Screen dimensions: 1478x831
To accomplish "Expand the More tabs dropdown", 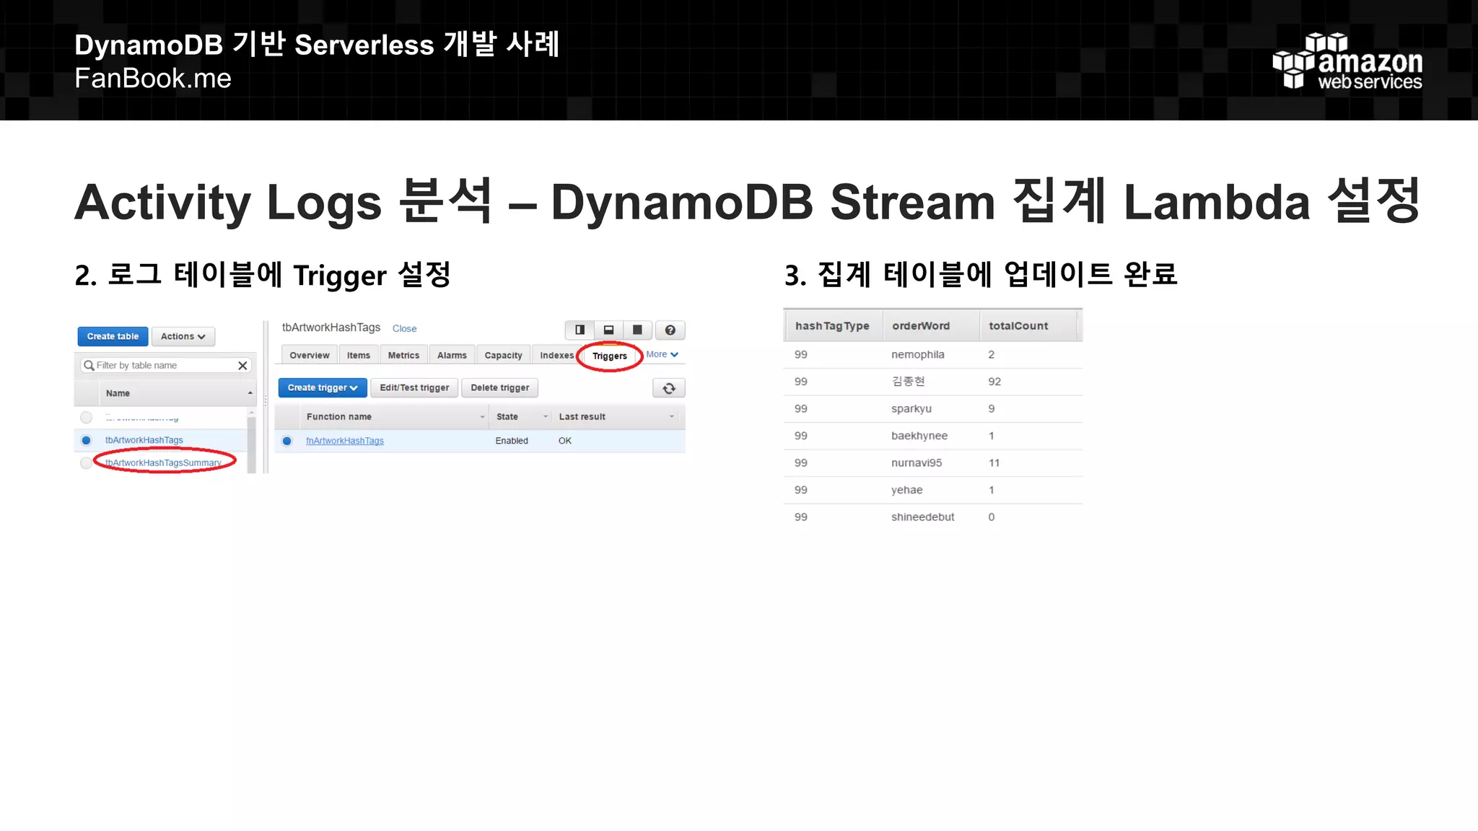I will (662, 354).
